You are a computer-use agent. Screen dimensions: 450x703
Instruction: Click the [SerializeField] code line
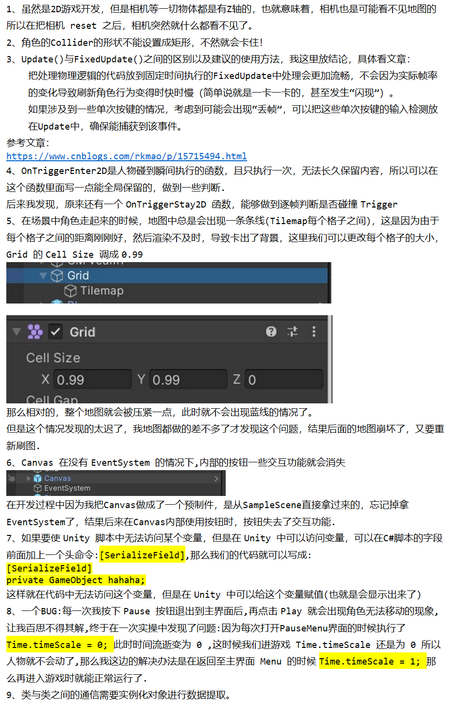(49, 568)
